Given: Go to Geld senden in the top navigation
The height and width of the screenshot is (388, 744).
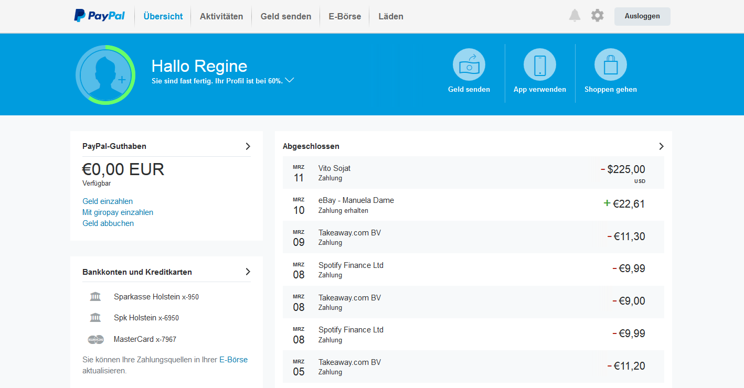Looking at the screenshot, I should click(286, 16).
